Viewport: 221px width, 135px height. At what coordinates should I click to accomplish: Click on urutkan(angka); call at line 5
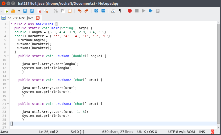33,40
